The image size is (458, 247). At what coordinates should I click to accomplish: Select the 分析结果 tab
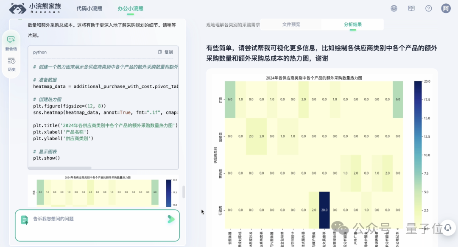[352, 25]
